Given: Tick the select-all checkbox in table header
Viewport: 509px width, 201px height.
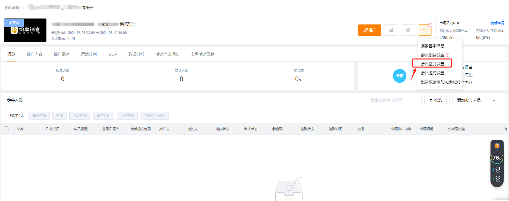Looking at the screenshot, I should [6, 129].
